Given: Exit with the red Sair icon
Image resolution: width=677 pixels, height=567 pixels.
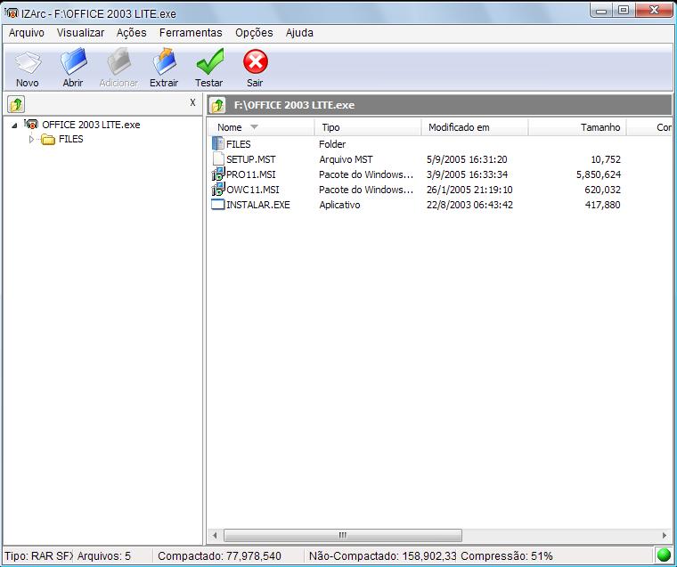Looking at the screenshot, I should click(255, 61).
